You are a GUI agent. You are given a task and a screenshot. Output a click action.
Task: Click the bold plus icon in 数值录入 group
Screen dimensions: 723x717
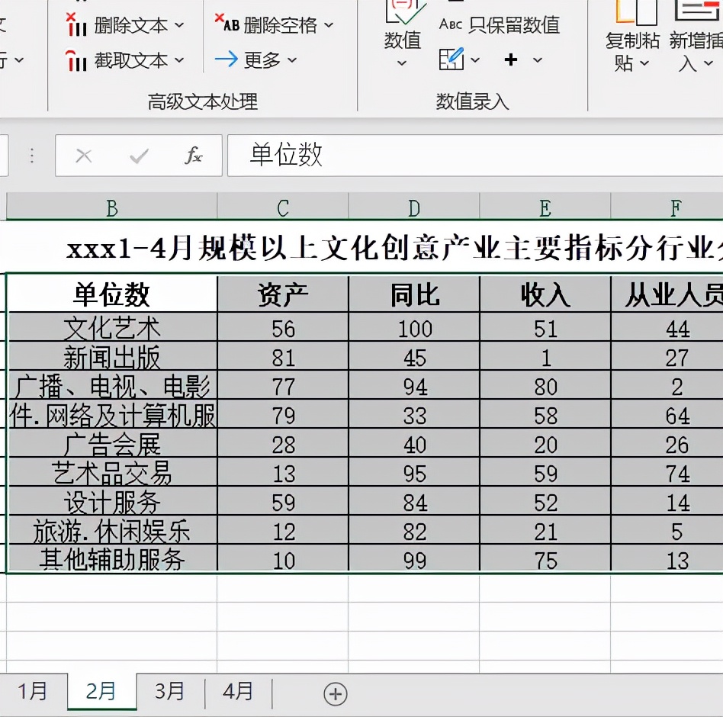click(511, 59)
